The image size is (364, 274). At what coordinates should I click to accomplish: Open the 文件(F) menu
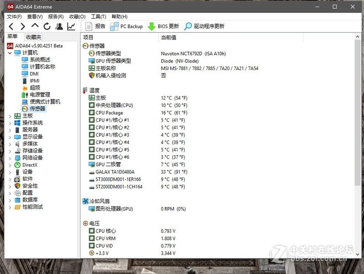14,16
